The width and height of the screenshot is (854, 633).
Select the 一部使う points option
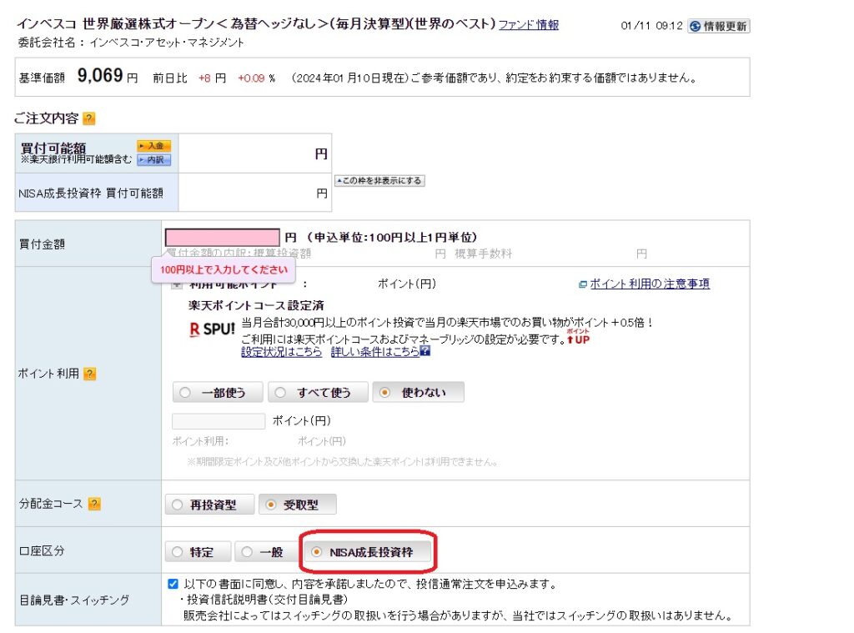pos(218,392)
